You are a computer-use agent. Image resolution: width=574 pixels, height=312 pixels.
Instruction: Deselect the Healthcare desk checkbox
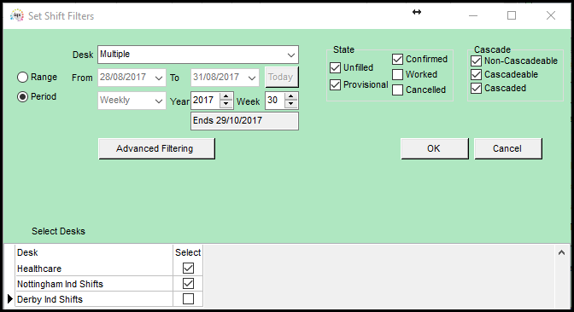coord(188,269)
